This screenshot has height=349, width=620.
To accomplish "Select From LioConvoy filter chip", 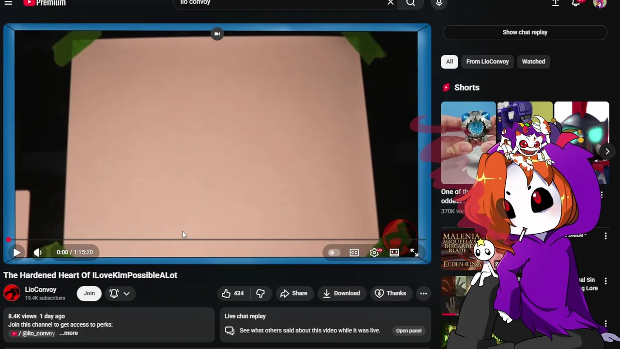I will (x=487, y=62).
